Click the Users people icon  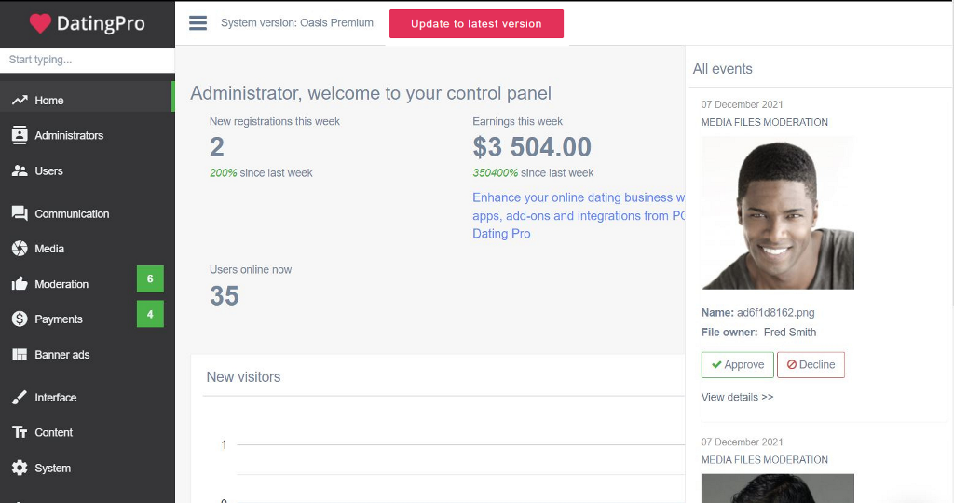pos(20,170)
